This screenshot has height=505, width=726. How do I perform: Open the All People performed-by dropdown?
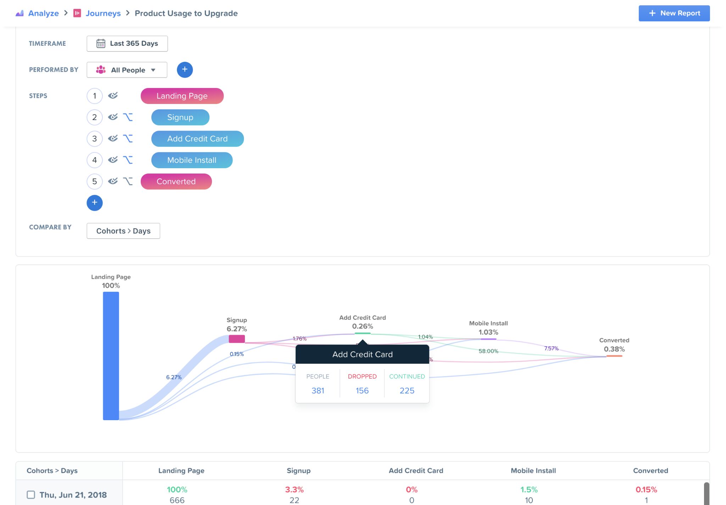[x=126, y=69]
